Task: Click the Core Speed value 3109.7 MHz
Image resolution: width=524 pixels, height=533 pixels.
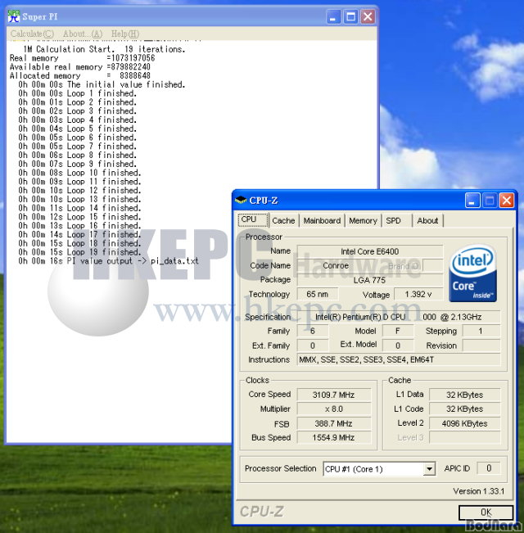Action: coord(334,395)
